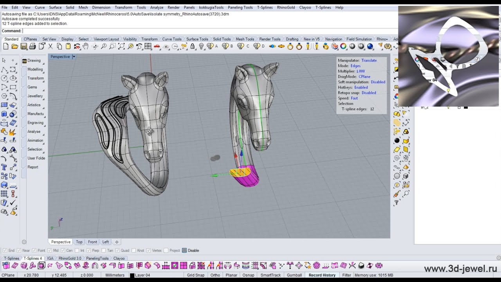Select the Rectangle tool in left sidebar

tap(13, 87)
